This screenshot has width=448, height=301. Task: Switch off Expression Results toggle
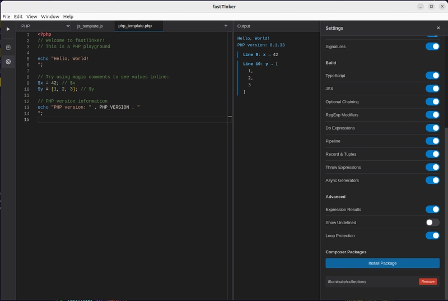[432, 210]
